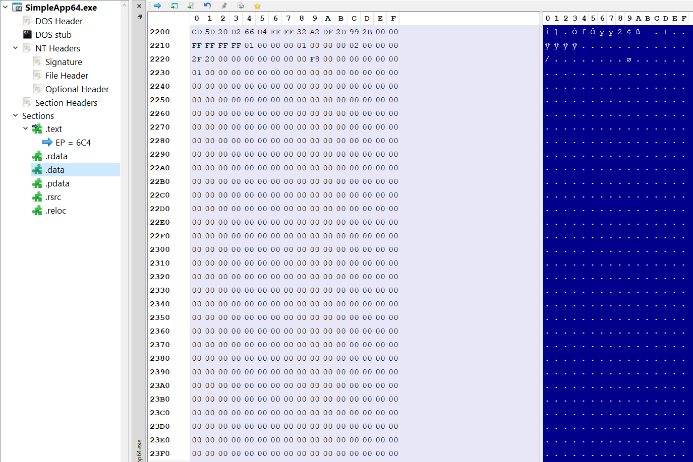The height and width of the screenshot is (462, 693).
Task: Select the .reloc section
Action: [55, 211]
